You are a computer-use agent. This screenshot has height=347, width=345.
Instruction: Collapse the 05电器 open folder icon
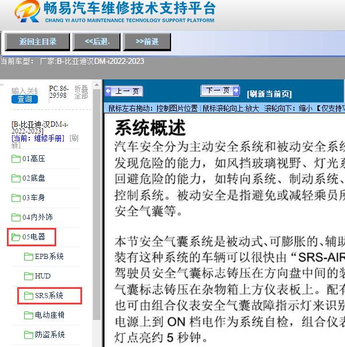[16, 237]
